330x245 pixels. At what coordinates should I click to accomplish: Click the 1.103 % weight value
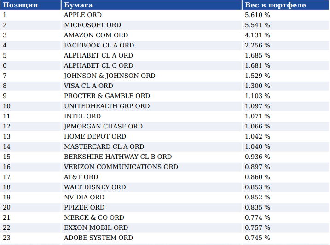(257, 96)
